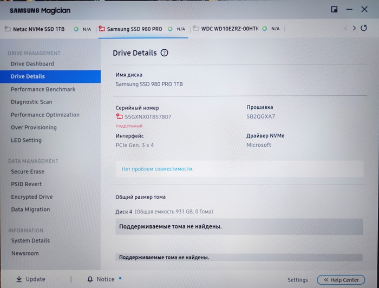Click the Samsung 980 PRO red drive icon
Screen dimensions: 379x288
102,29
